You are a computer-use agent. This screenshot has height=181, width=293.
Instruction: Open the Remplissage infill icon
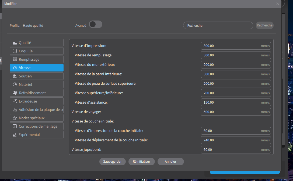[15, 59]
